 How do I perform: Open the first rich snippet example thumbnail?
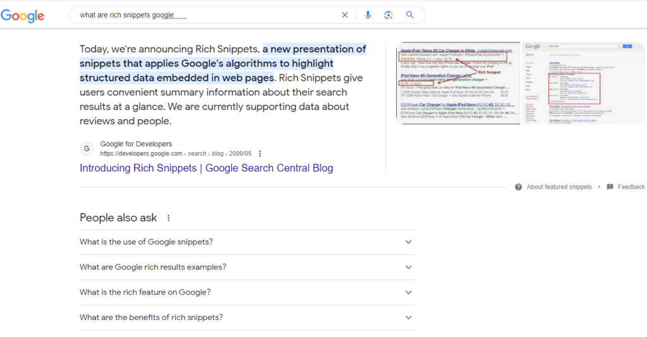458,83
